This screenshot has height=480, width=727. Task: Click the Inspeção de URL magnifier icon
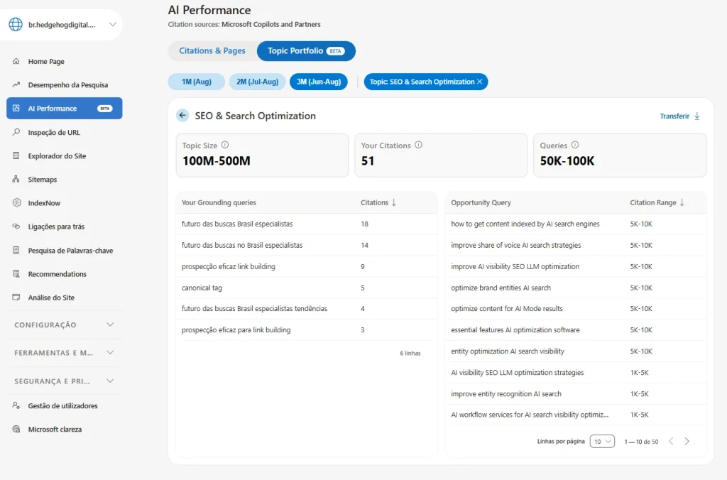16,132
